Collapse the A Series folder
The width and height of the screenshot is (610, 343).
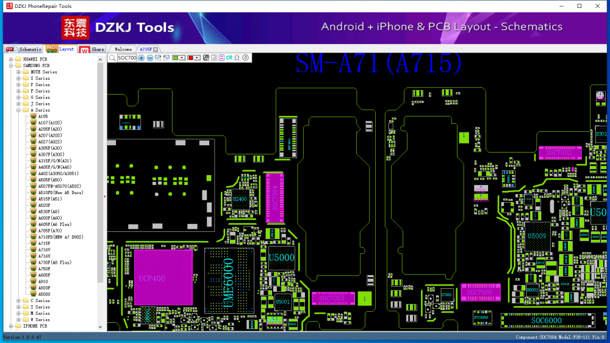click(x=19, y=110)
